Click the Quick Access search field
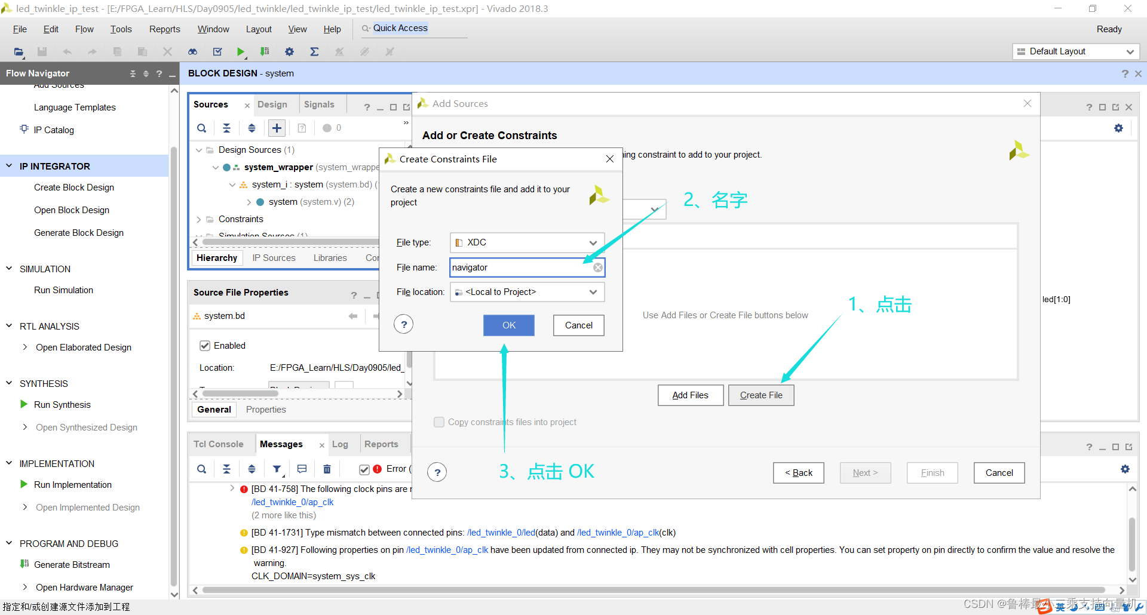Image resolution: width=1147 pixels, height=615 pixels. click(413, 29)
